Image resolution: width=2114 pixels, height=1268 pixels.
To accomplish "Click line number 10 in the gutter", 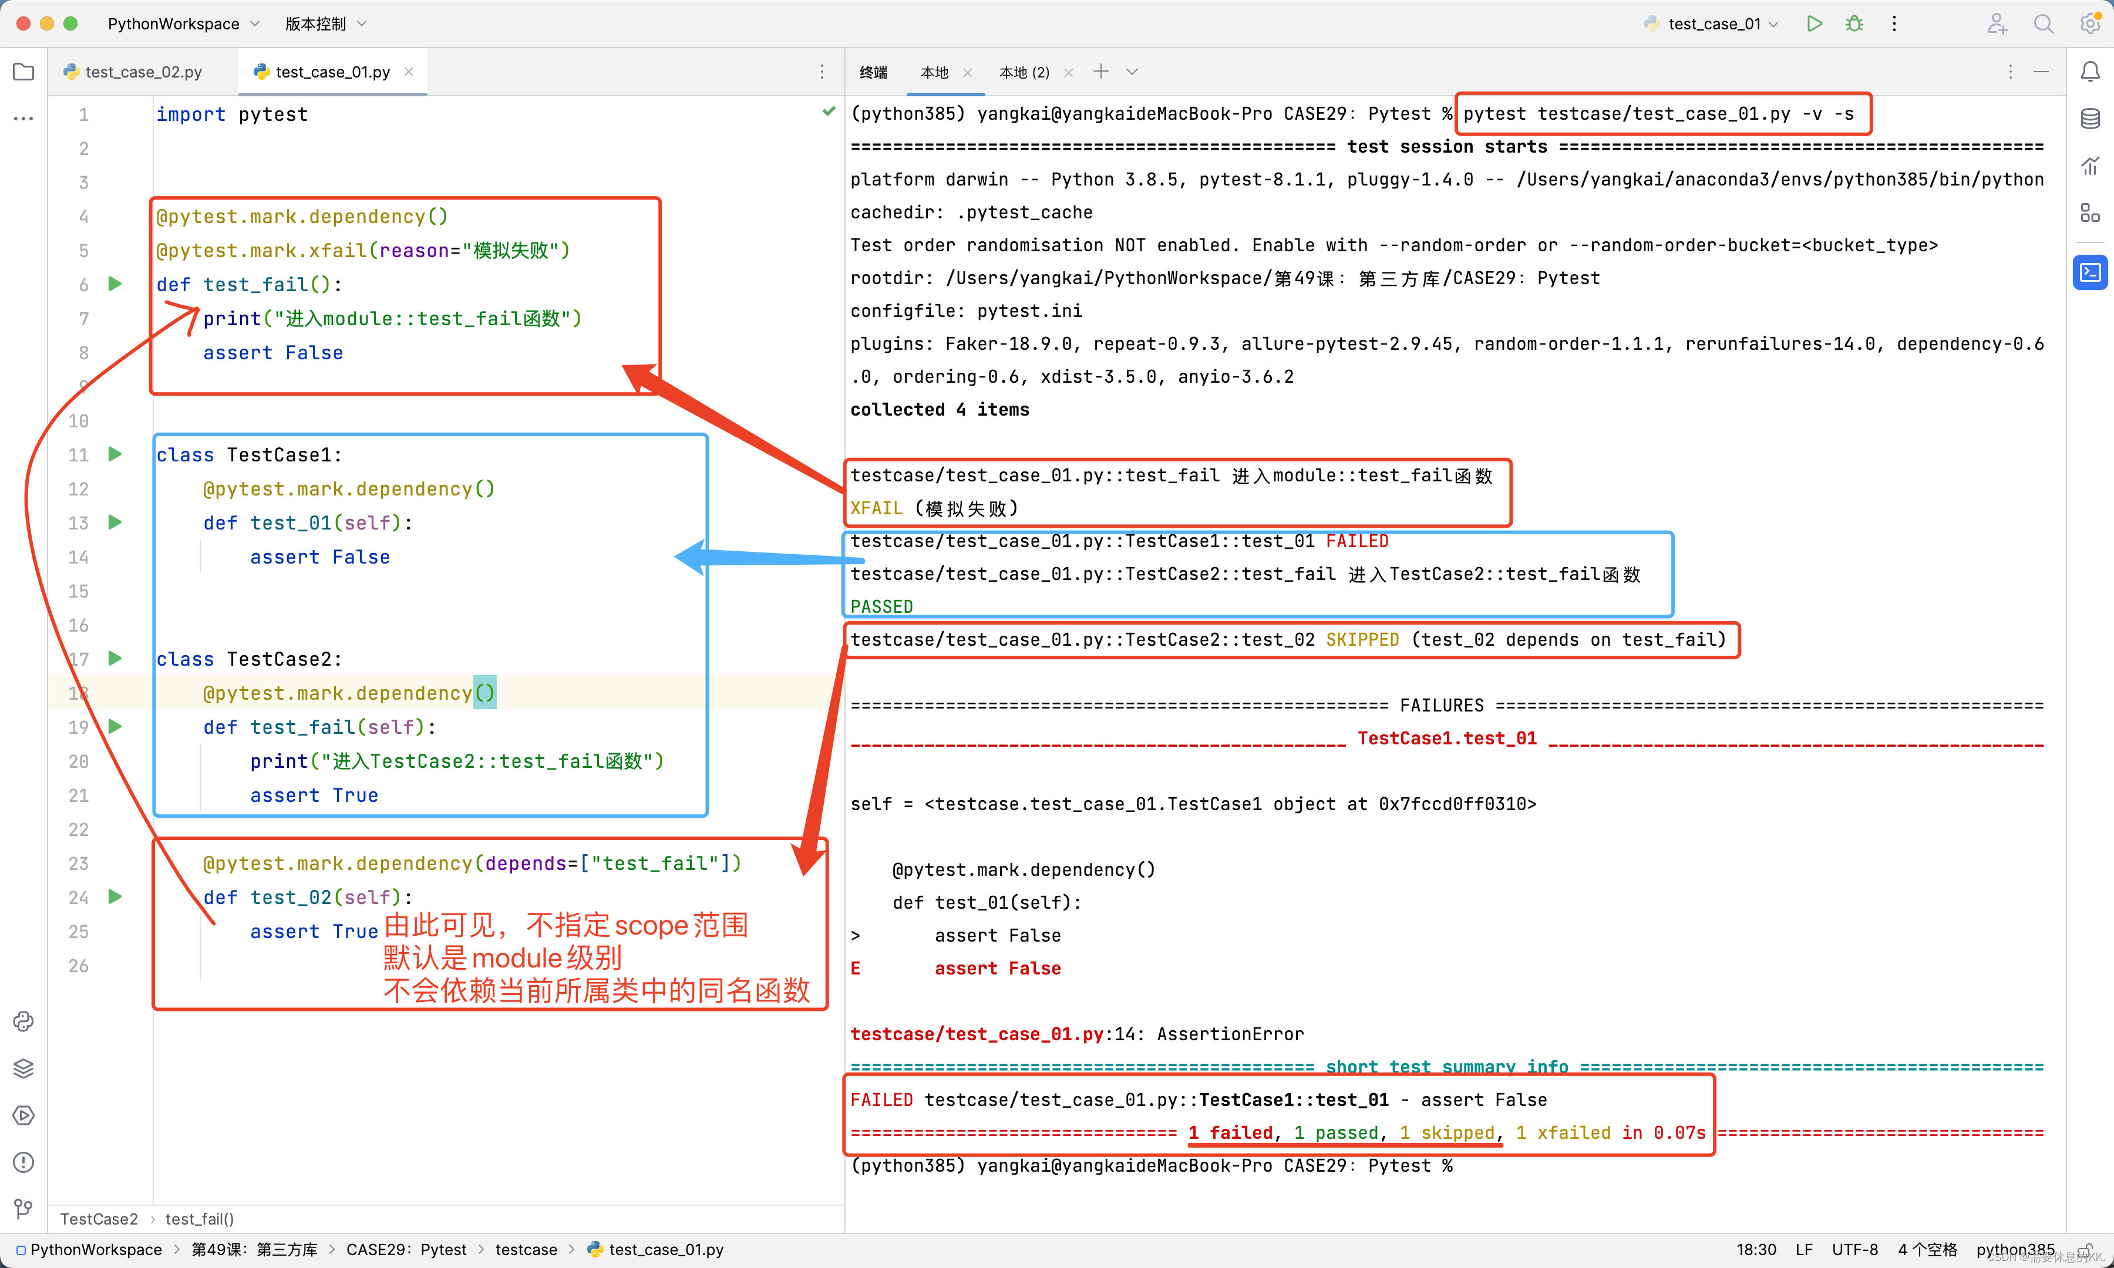I will [79, 420].
